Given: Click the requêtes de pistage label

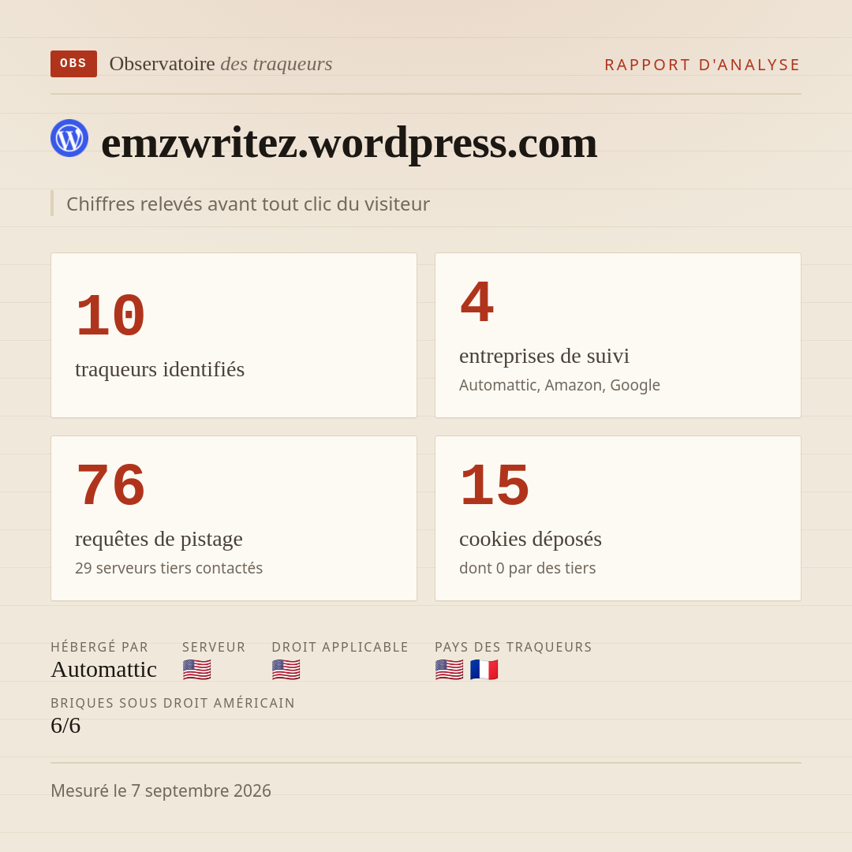Looking at the screenshot, I should pyautogui.click(x=159, y=539).
